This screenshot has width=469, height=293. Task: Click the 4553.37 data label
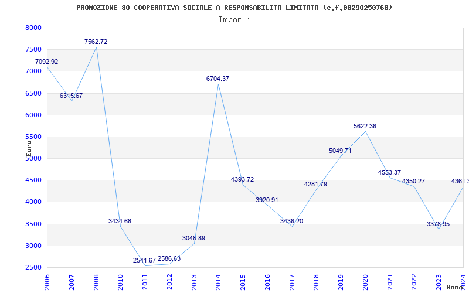pyautogui.click(x=389, y=172)
